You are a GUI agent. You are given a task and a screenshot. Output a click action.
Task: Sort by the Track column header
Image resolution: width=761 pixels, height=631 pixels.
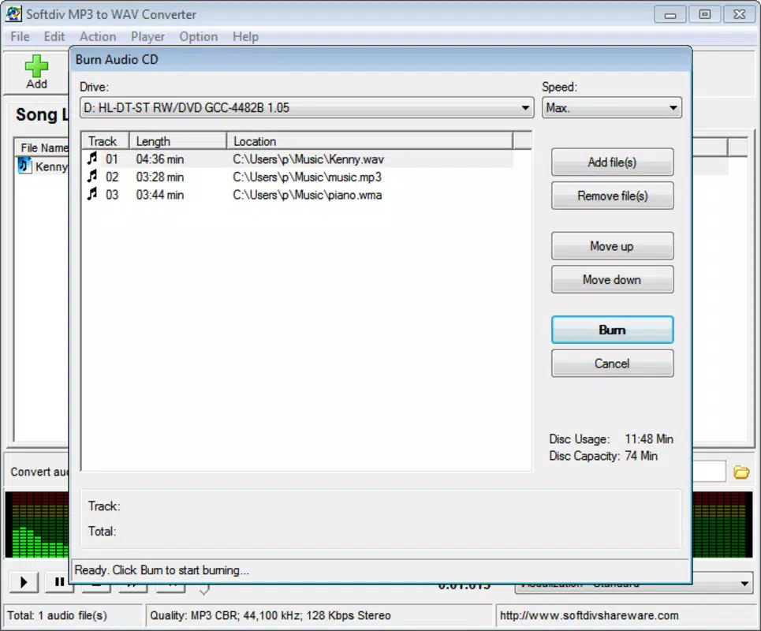point(105,141)
